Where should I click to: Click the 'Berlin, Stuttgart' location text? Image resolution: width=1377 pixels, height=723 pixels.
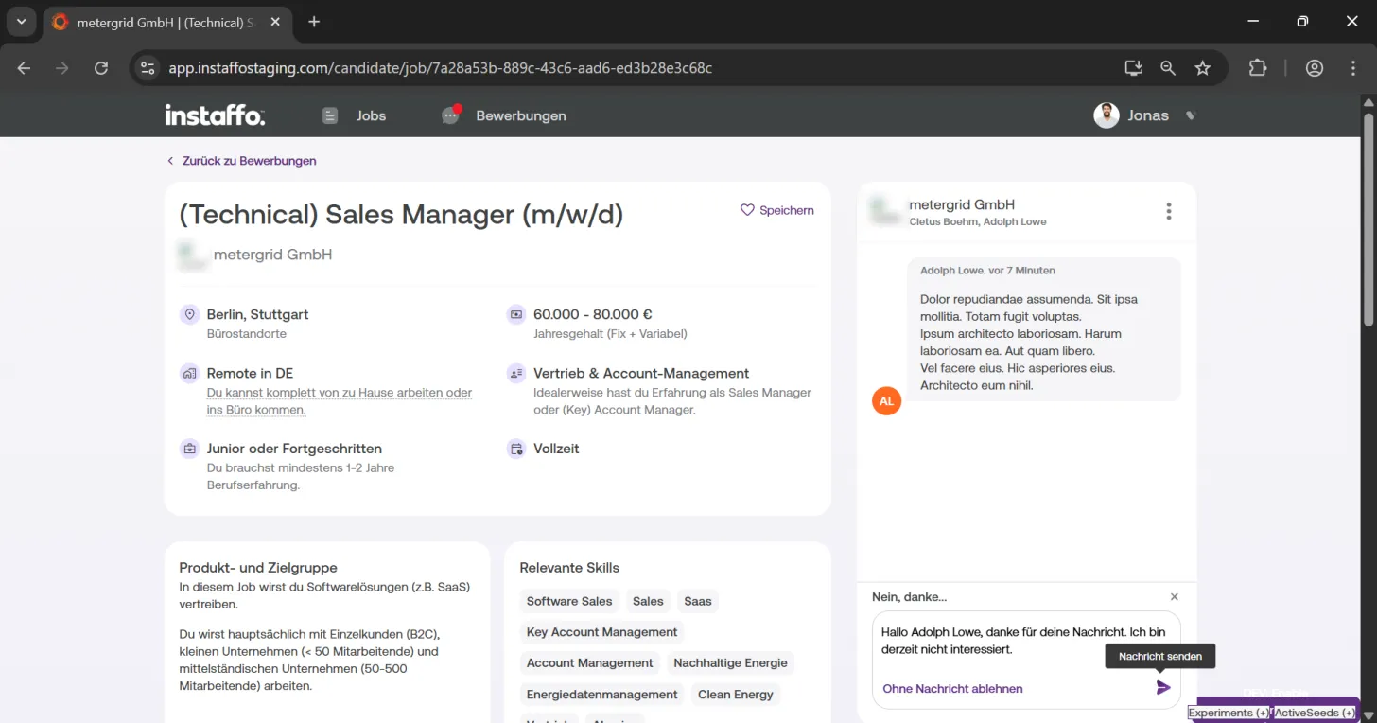point(257,314)
